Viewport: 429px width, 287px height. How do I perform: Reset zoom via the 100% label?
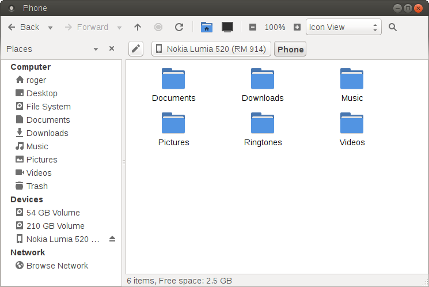pos(275,28)
